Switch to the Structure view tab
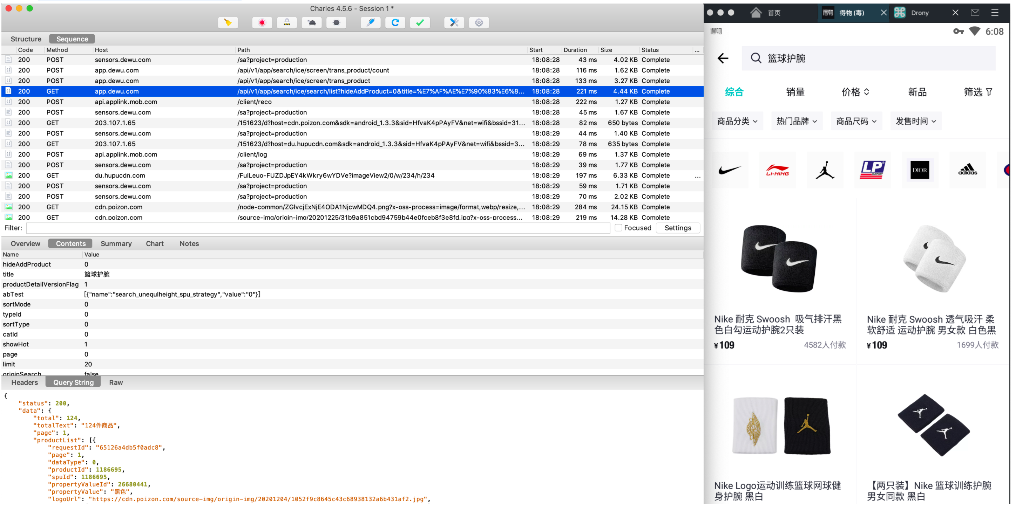This screenshot has height=531, width=1016. click(26, 39)
